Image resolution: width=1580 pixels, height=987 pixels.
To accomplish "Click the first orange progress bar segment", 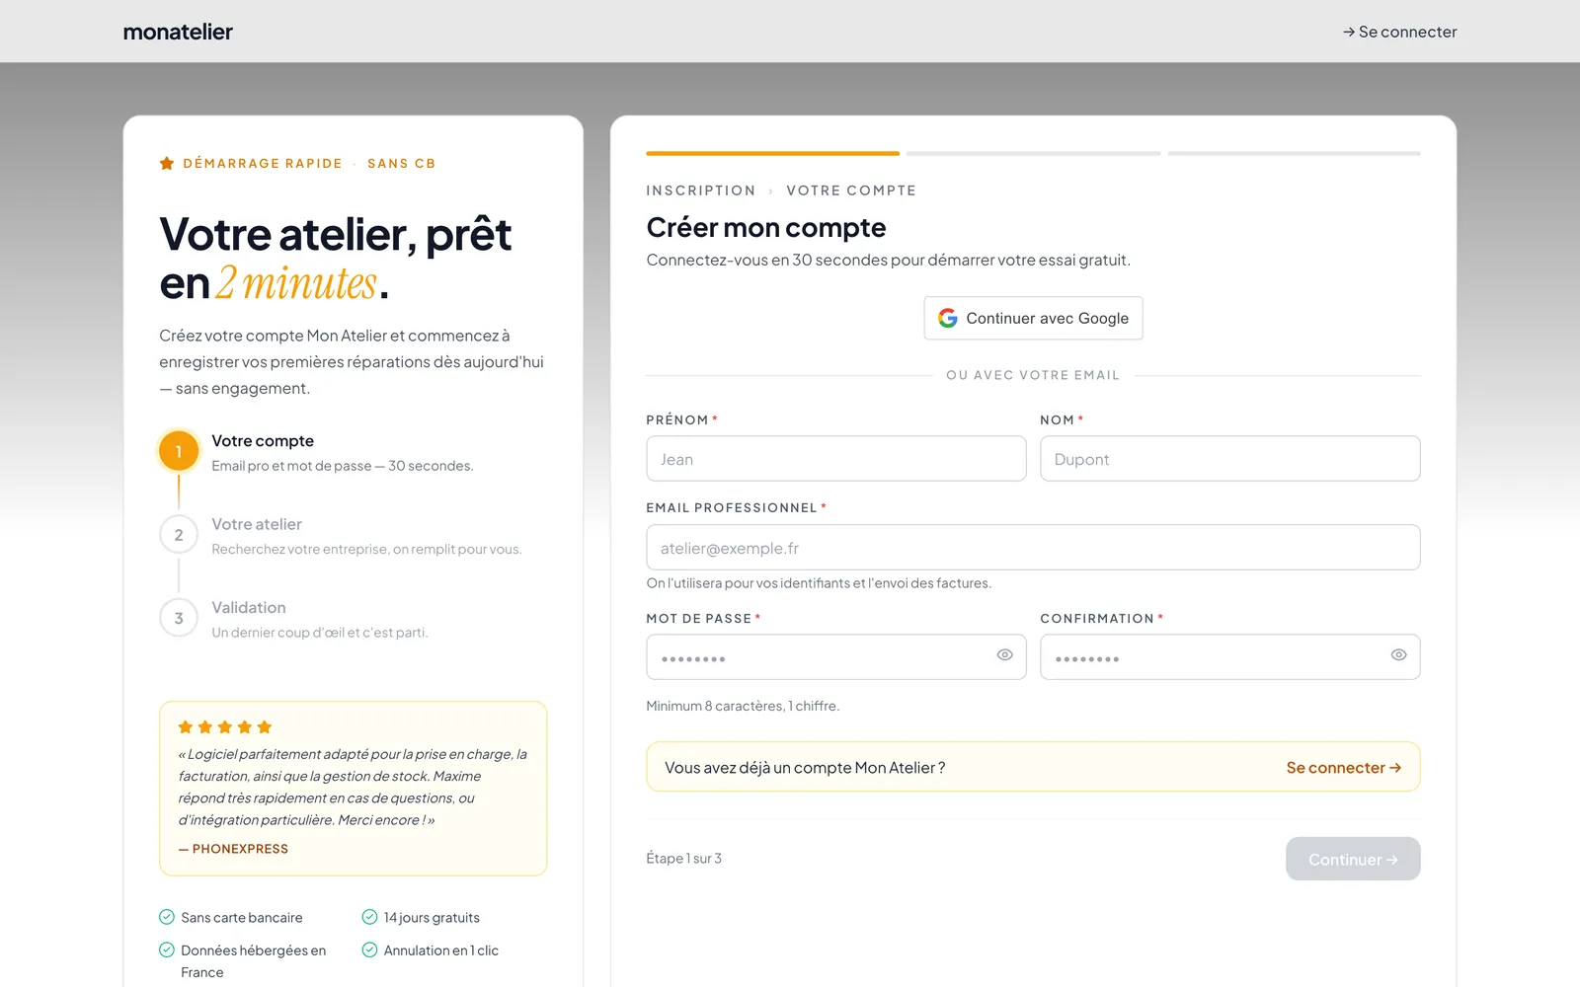I will pos(773,153).
